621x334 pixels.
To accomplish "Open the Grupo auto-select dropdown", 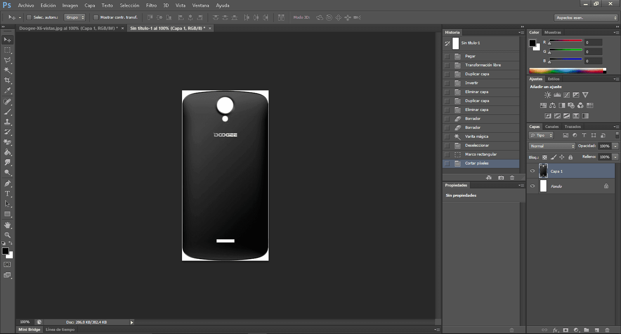I will [x=75, y=17].
